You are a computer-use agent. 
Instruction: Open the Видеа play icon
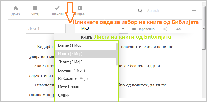[80, 8]
